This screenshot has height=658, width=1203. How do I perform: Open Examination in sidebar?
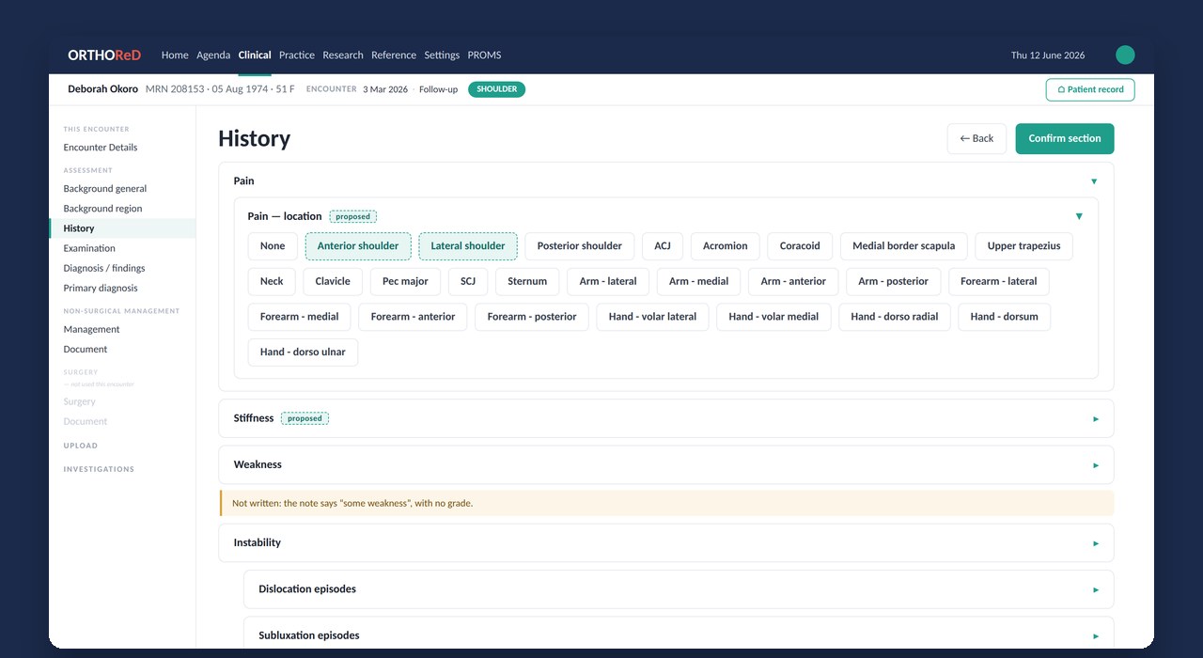pos(89,248)
